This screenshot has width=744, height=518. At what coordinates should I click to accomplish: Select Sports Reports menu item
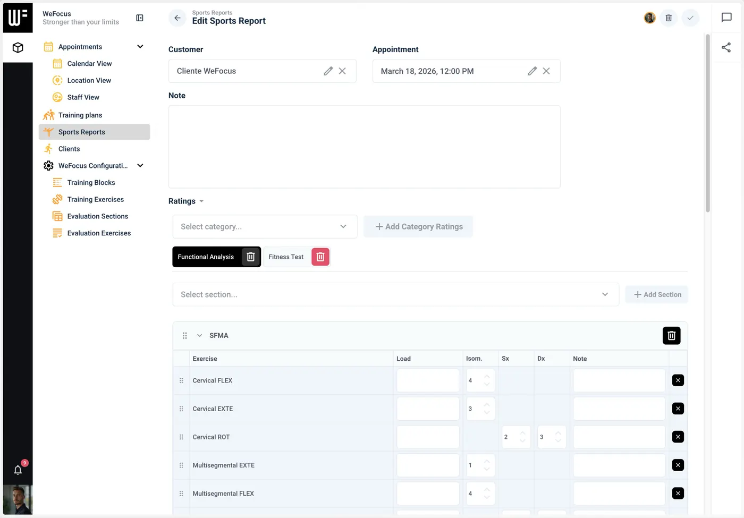pos(95,132)
